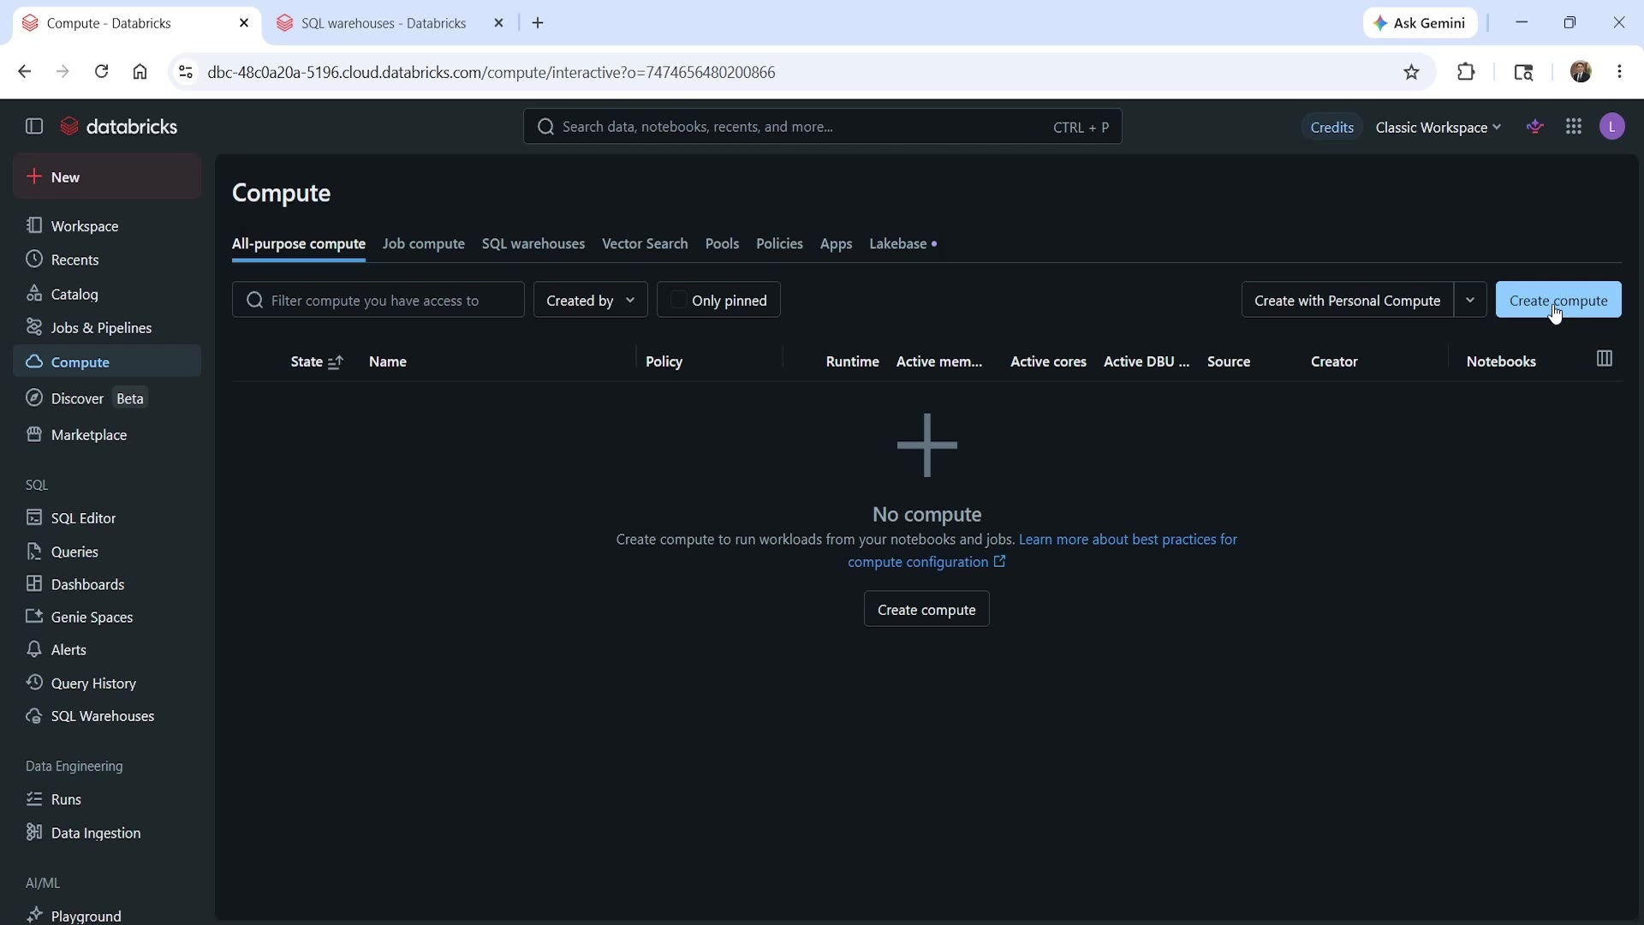This screenshot has height=925, width=1644.
Task: Expand the Personal Compute options arrow
Action: (1471, 300)
